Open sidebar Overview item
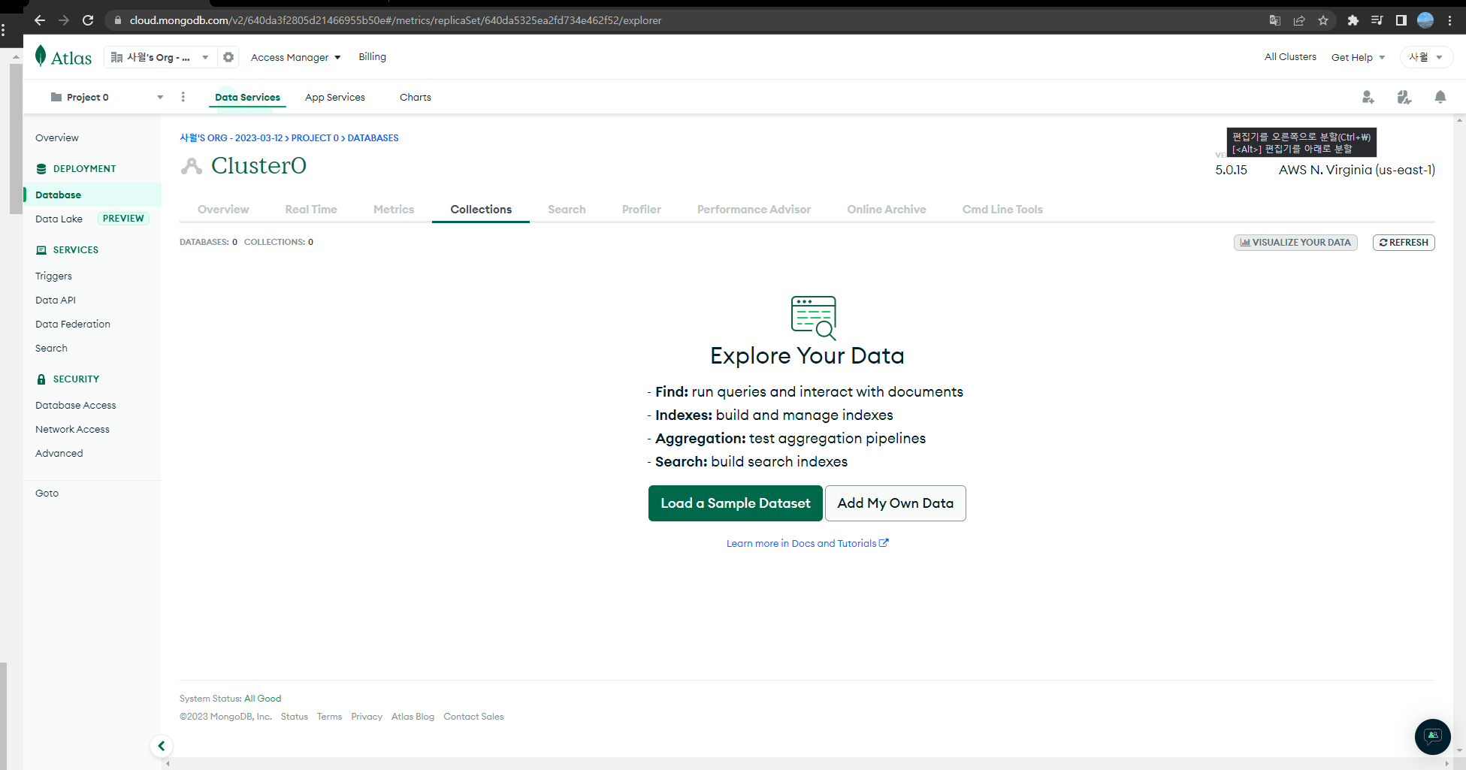Viewport: 1466px width, 770px height. point(57,138)
